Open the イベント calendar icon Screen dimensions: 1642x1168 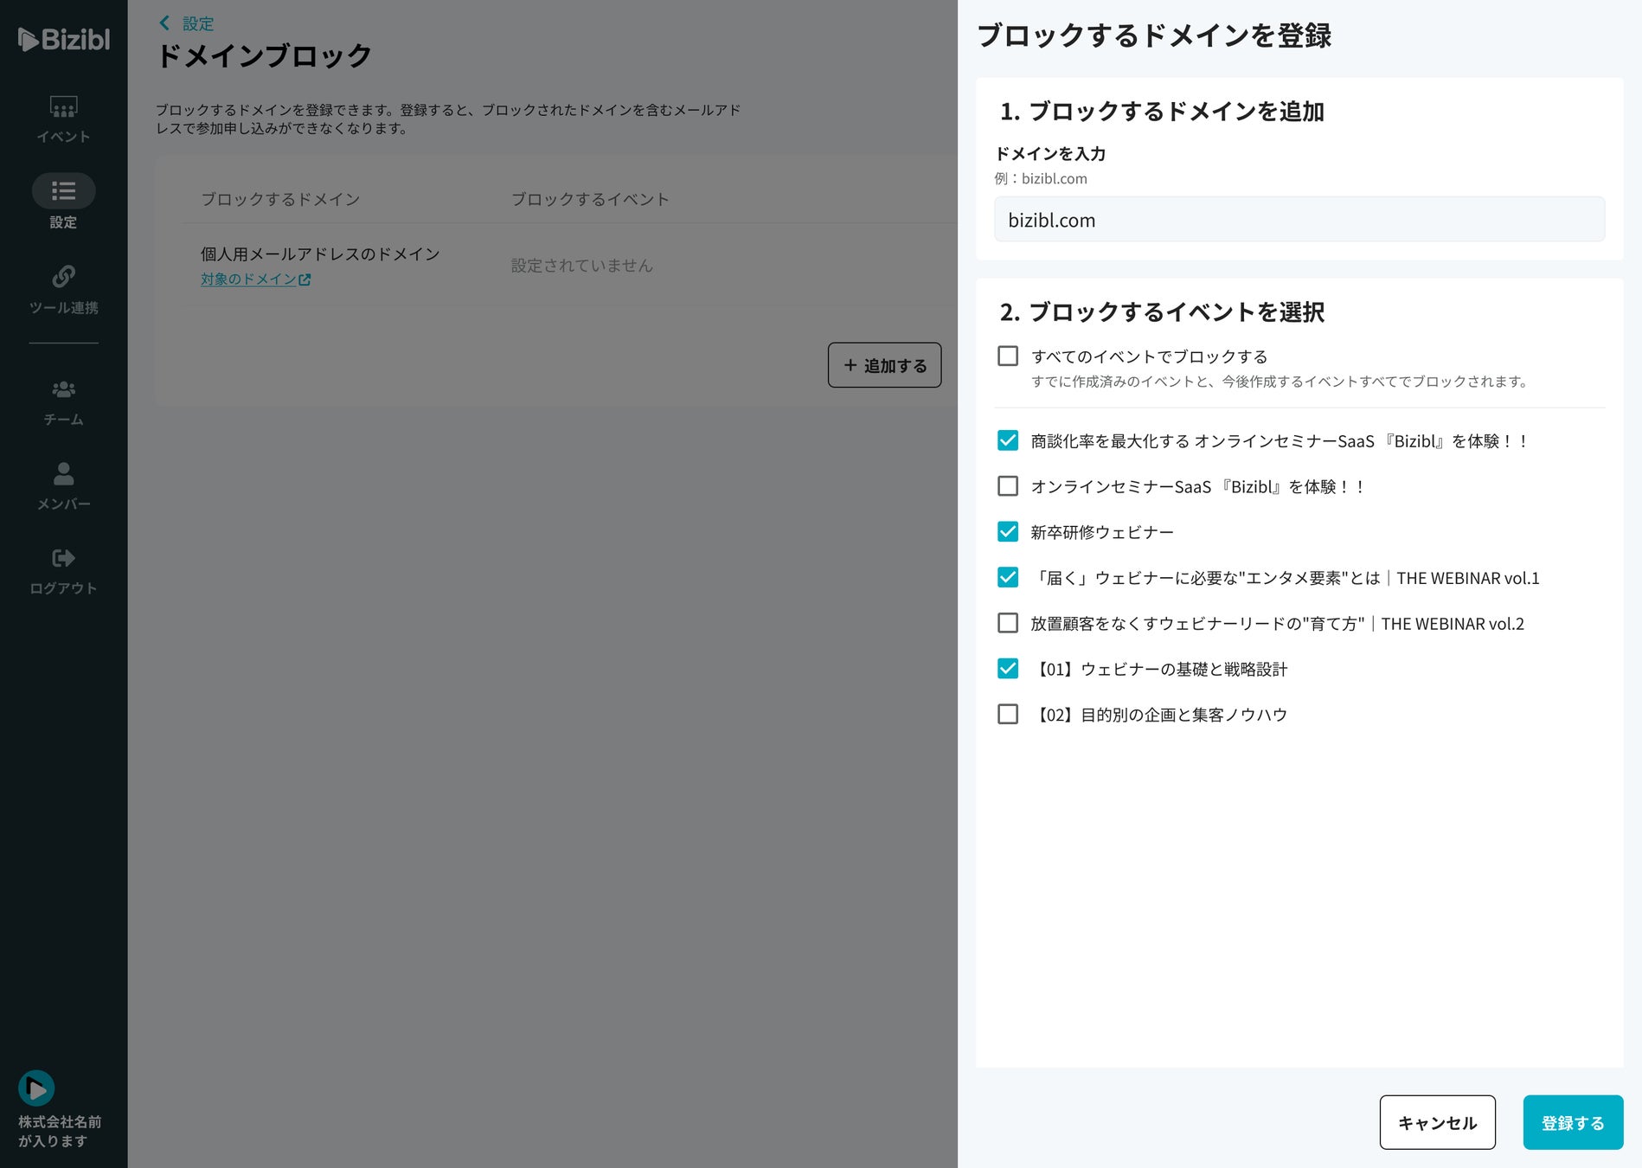coord(63,106)
